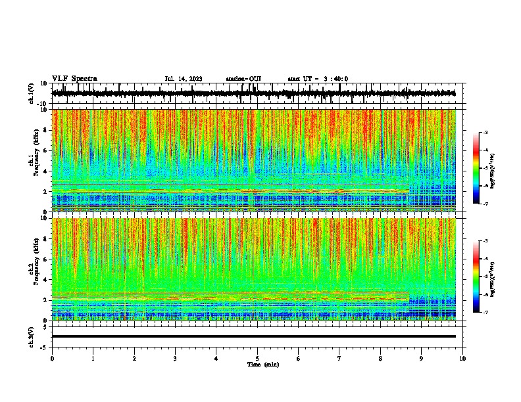Click the "start UT = 3:40:0" header text
Screen dimensions: 521x402
pyautogui.click(x=318, y=79)
